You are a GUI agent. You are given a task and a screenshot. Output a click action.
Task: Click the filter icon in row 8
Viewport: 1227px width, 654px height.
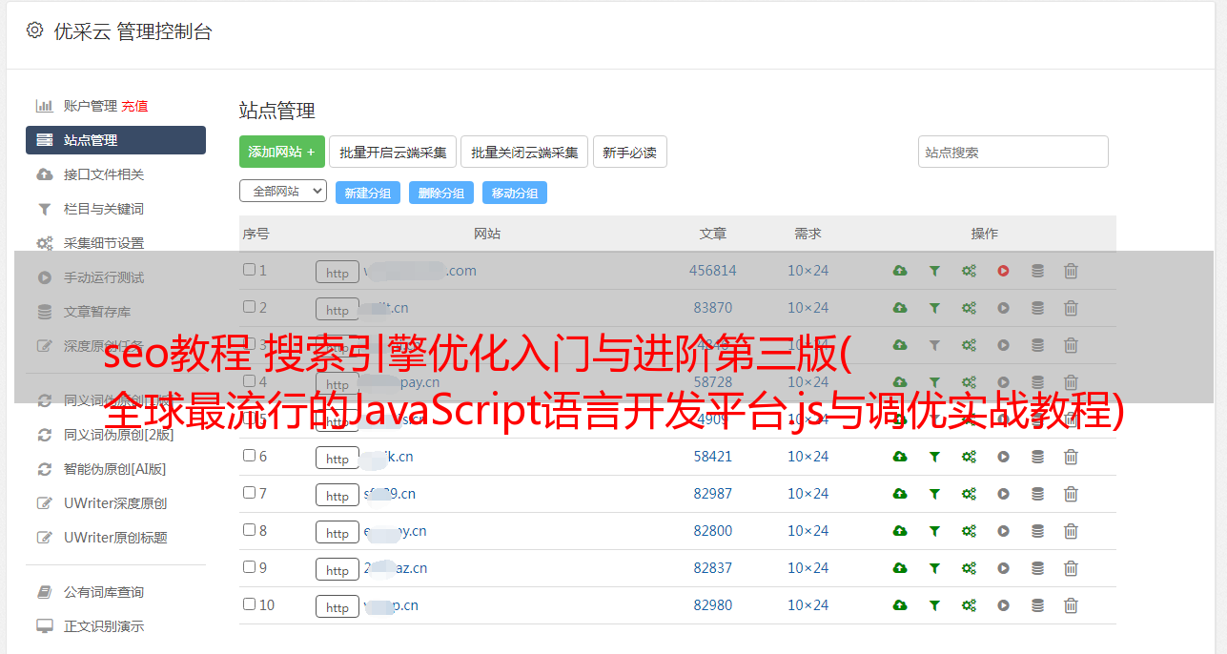(934, 531)
